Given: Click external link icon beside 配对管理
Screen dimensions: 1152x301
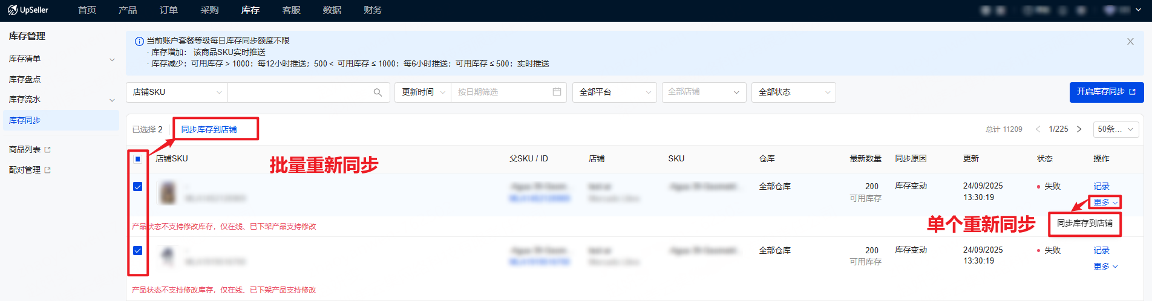Looking at the screenshot, I should coord(48,170).
